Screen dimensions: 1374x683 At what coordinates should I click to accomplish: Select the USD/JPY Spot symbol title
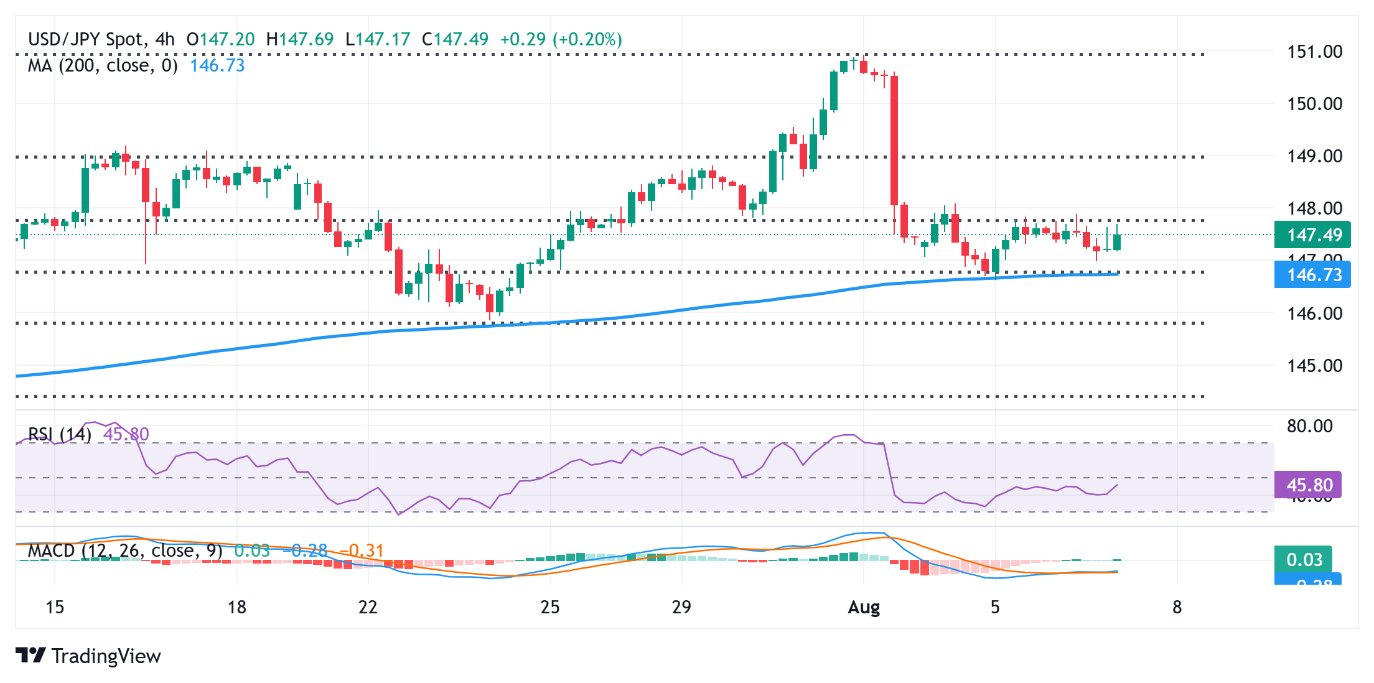(x=85, y=39)
